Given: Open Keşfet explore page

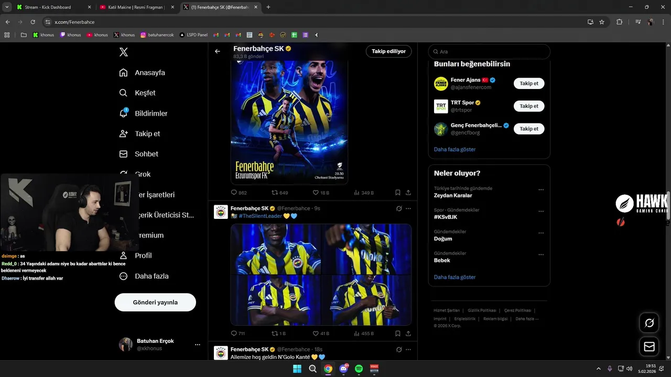Looking at the screenshot, I should [x=138, y=93].
